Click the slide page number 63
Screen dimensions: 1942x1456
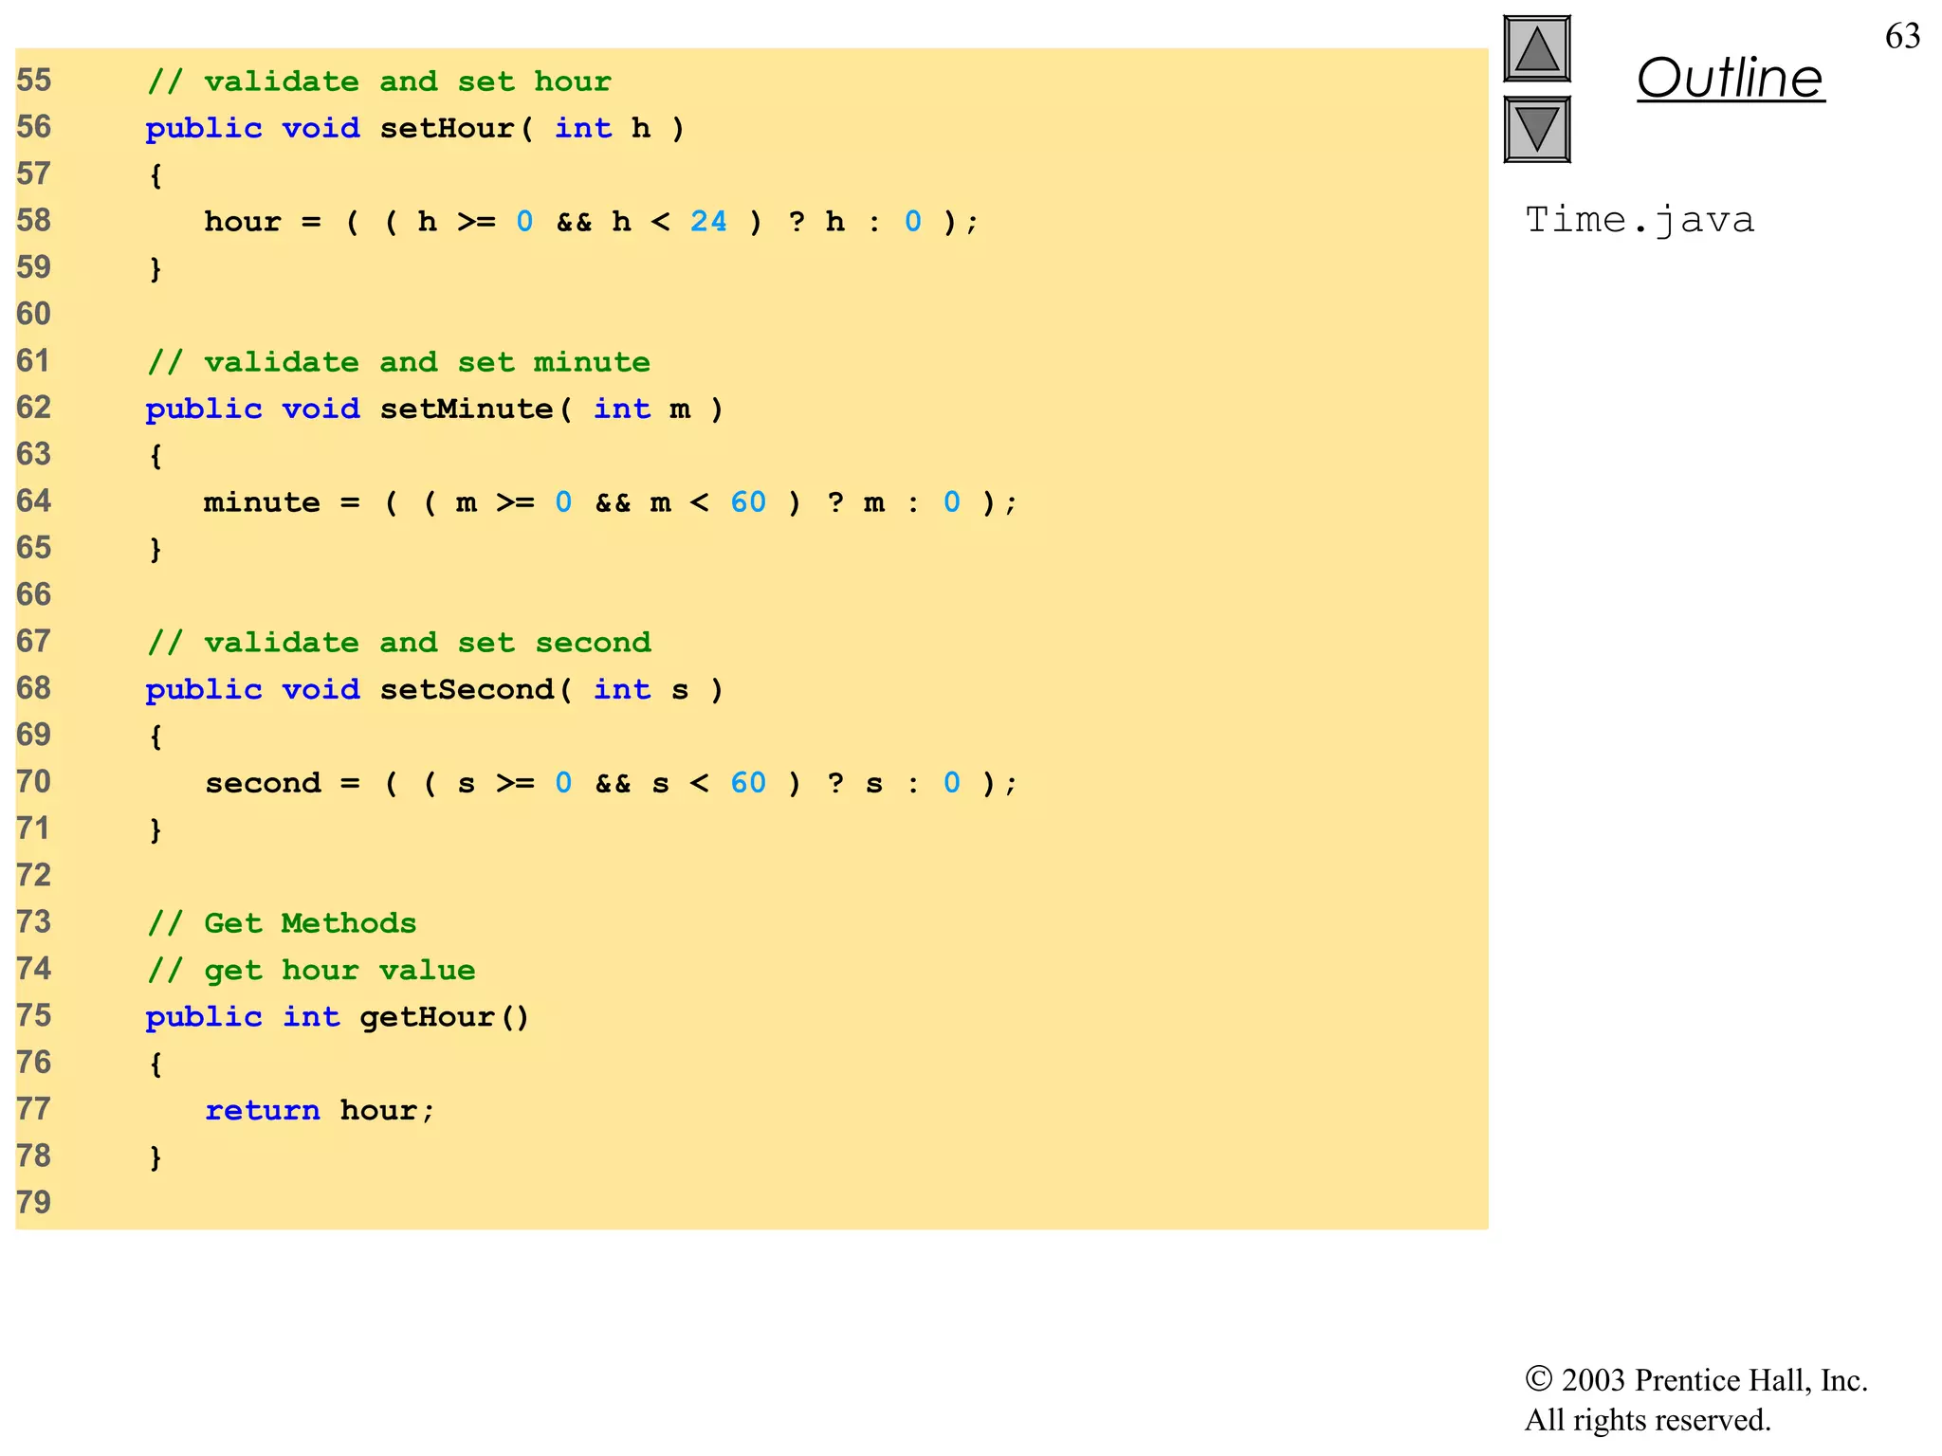click(1902, 36)
